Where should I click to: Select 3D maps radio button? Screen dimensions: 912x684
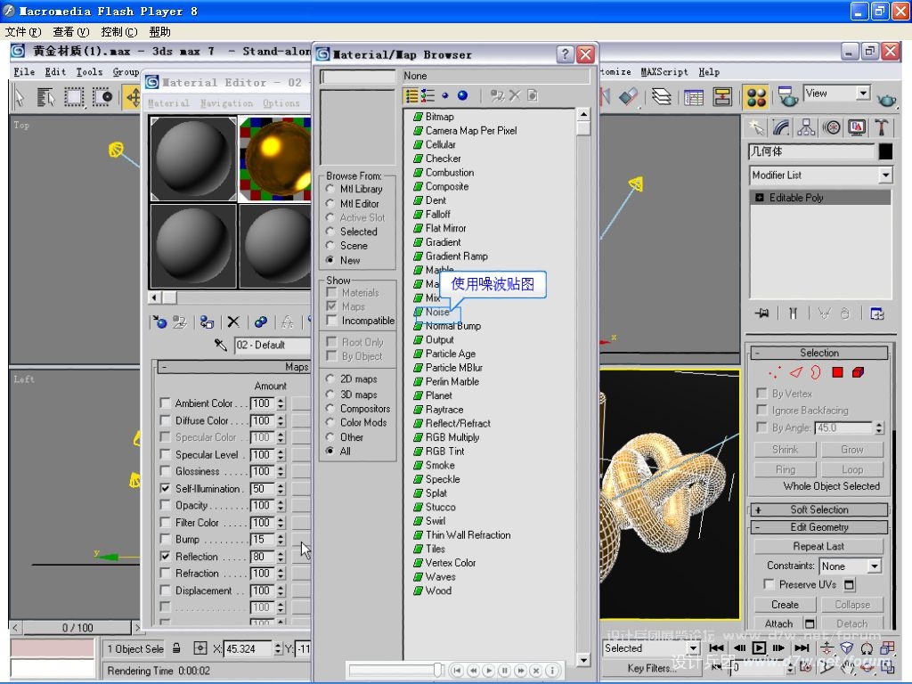330,394
